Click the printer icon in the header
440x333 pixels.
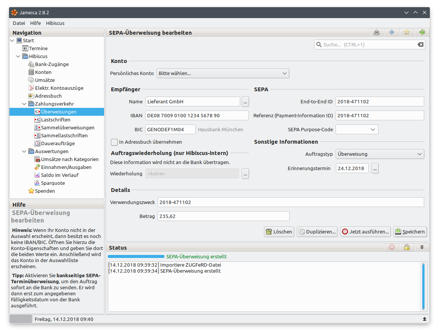377,32
